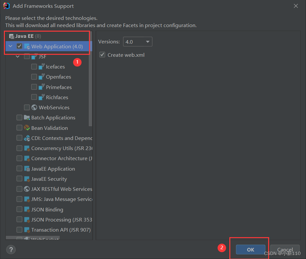Image resolution: width=306 pixels, height=259 pixels.
Task: Tick the Icefaces checkbox
Action: coord(34,67)
